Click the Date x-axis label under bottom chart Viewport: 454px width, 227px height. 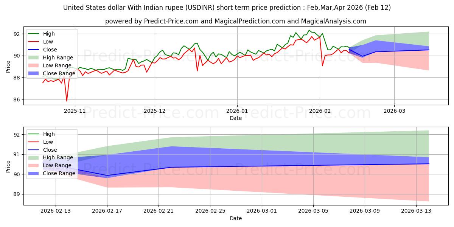tap(235, 218)
